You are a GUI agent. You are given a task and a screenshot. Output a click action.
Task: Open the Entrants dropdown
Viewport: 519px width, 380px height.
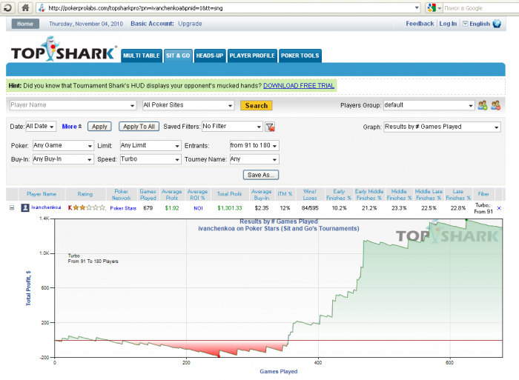pyautogui.click(x=254, y=145)
